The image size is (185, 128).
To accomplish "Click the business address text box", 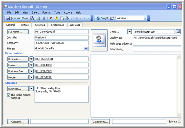I will pyautogui.click(x=61, y=94).
